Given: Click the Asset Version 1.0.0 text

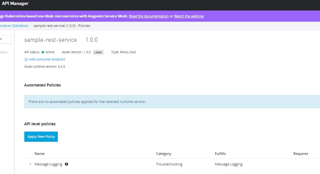Looking at the screenshot, I should (76, 52).
